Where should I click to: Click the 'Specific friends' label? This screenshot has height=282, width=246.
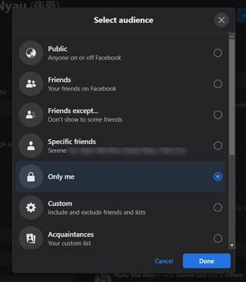[72, 142]
